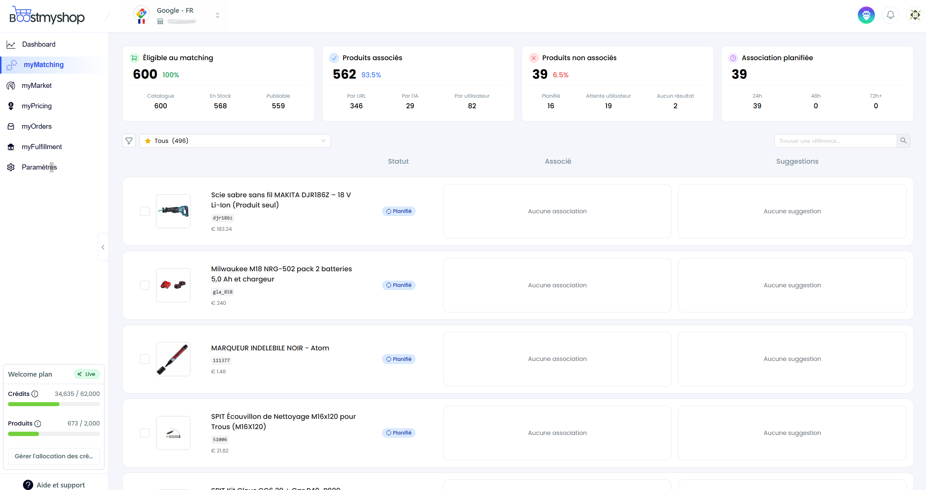Click the myOrders box icon

pos(11,127)
